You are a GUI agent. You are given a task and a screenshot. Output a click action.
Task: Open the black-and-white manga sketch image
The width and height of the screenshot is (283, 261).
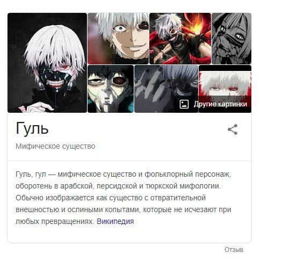231,39
